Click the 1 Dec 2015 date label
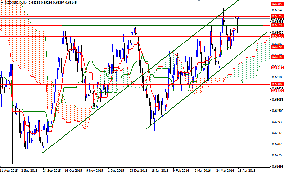 pos(116,171)
